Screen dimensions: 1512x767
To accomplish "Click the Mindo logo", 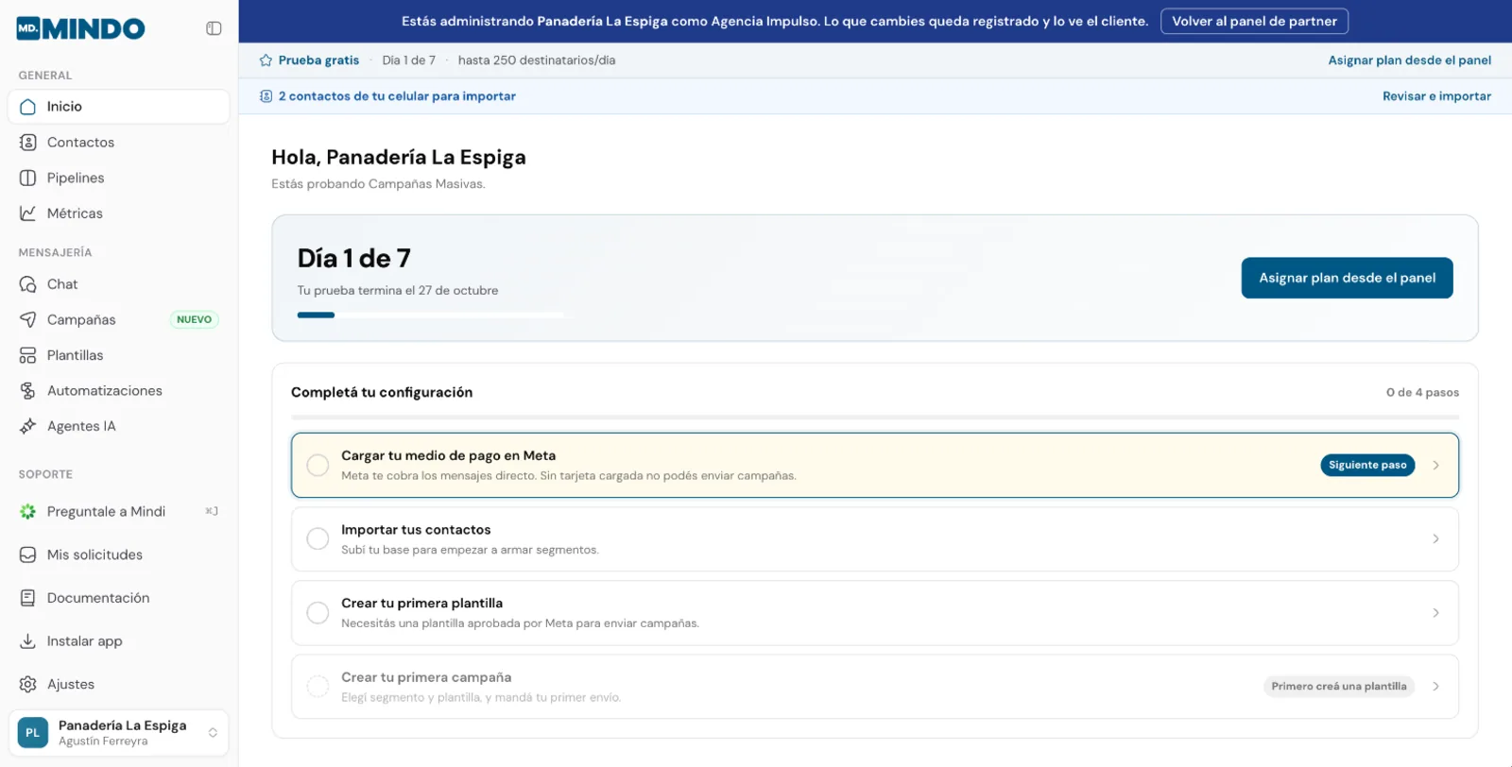I will (x=80, y=28).
